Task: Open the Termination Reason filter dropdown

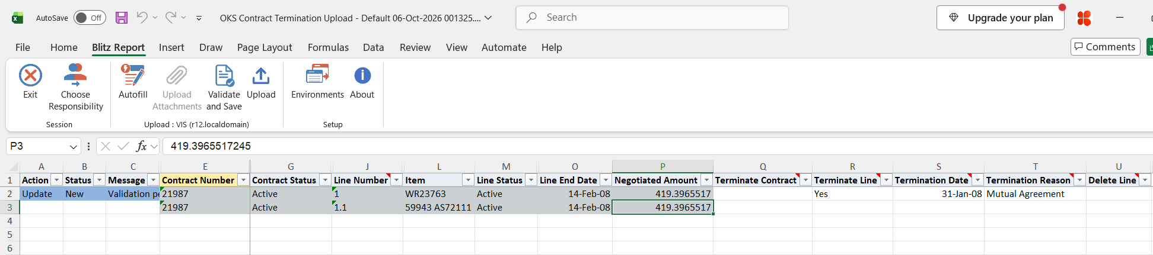Action: 1080,180
